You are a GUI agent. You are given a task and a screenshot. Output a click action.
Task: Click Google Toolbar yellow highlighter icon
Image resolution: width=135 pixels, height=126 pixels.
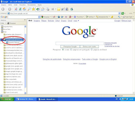(x=112, y=17)
